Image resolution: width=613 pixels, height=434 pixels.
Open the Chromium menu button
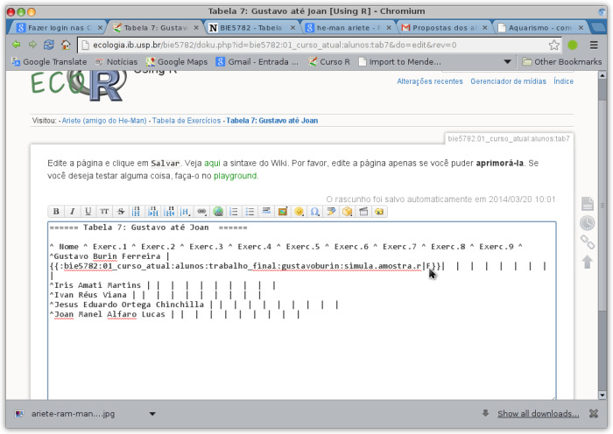[595, 45]
